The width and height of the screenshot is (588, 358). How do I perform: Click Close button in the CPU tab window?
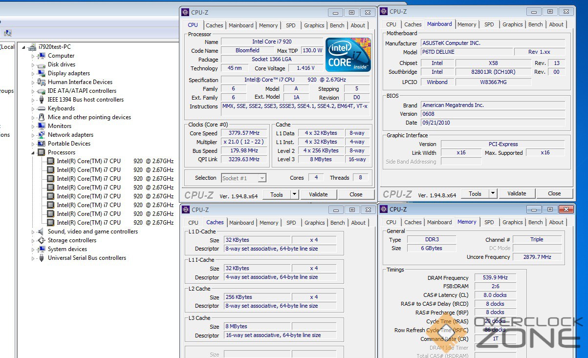(356, 194)
